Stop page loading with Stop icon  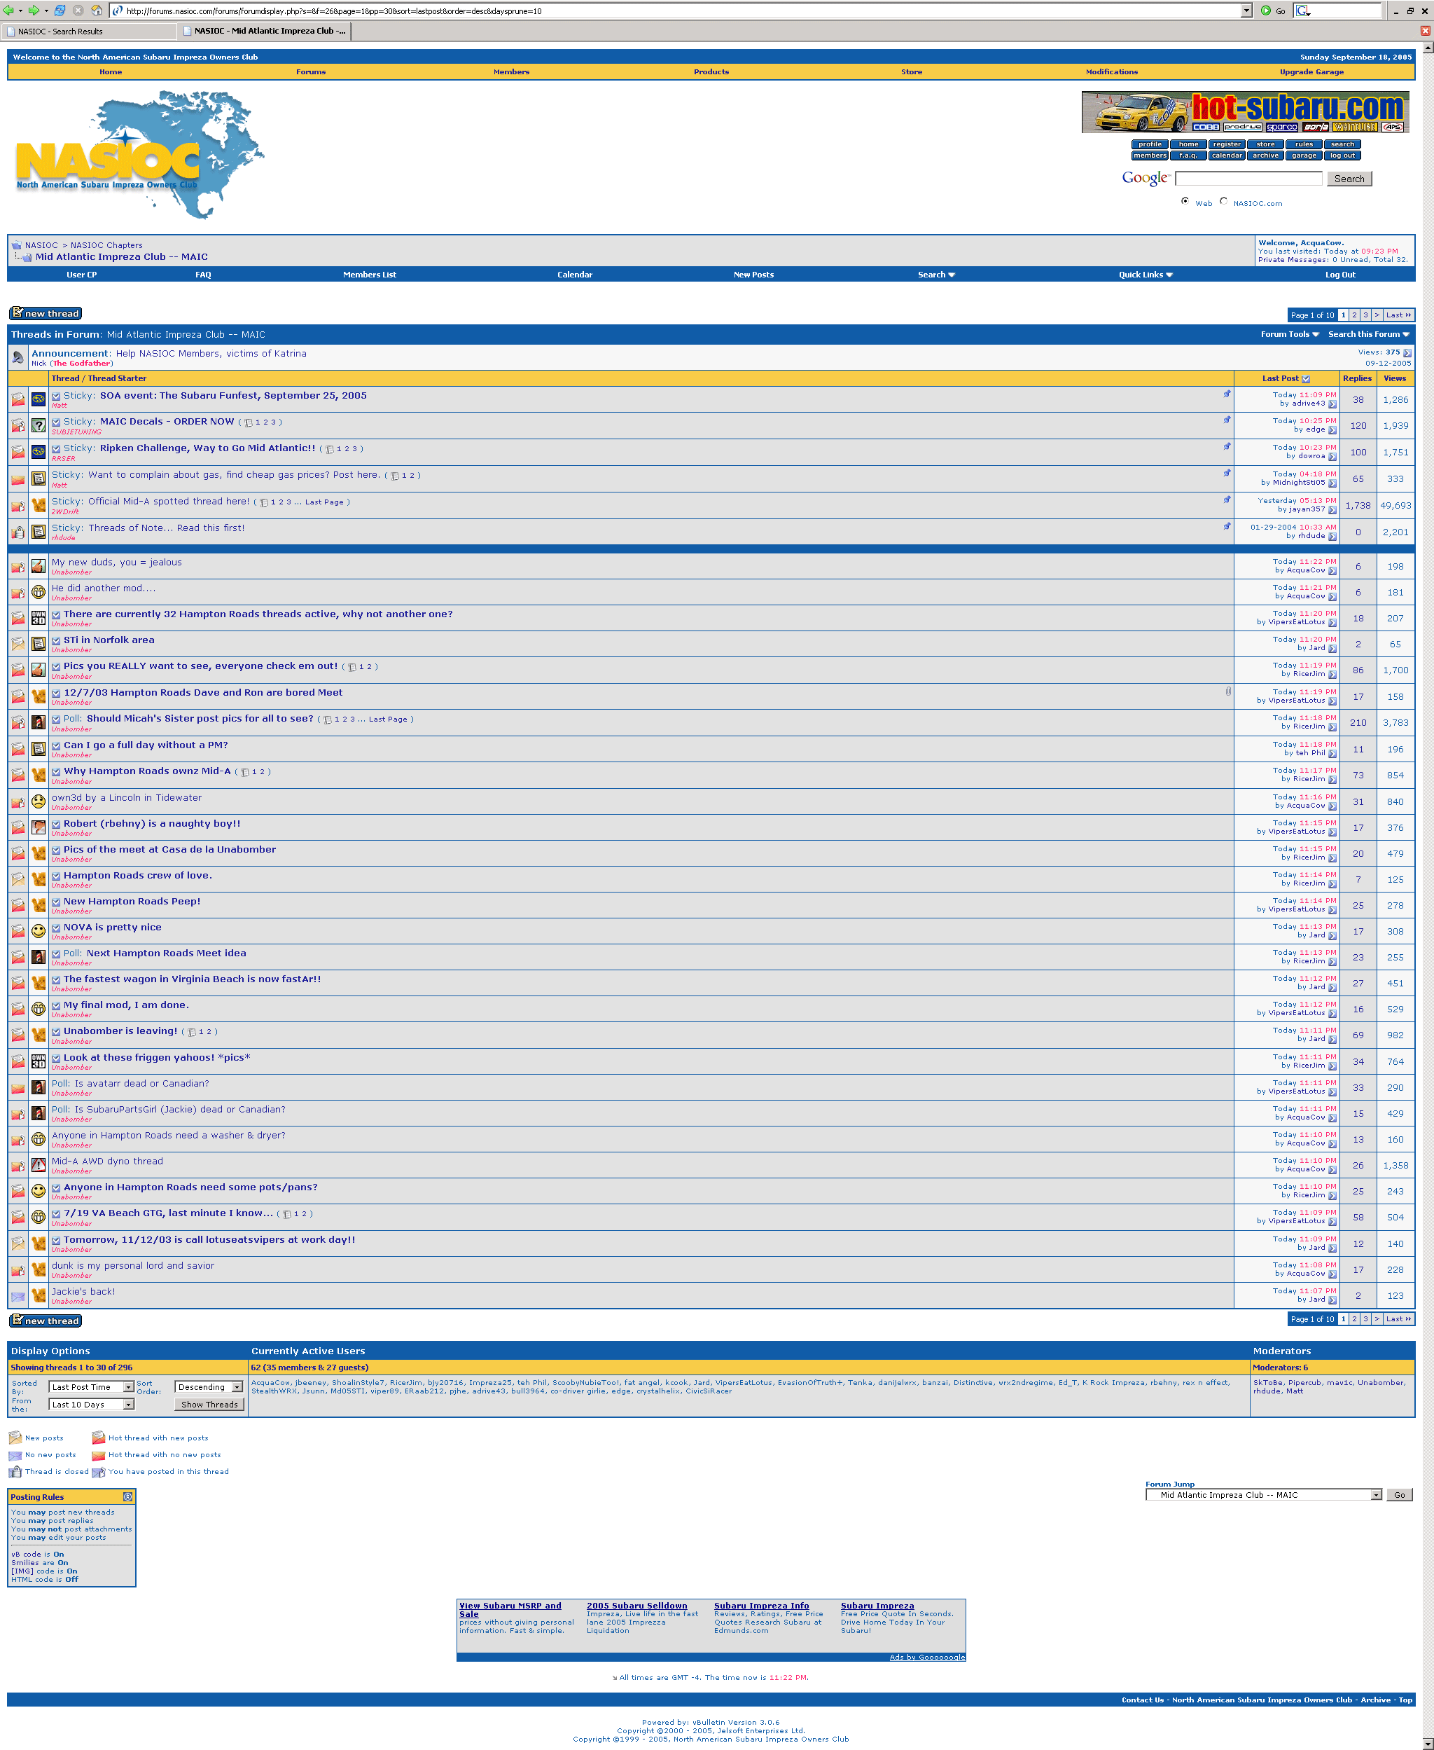[x=78, y=11]
